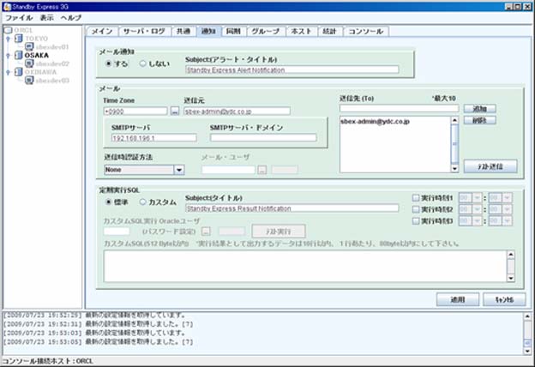Click the log pane scrollbar

coord(527,334)
